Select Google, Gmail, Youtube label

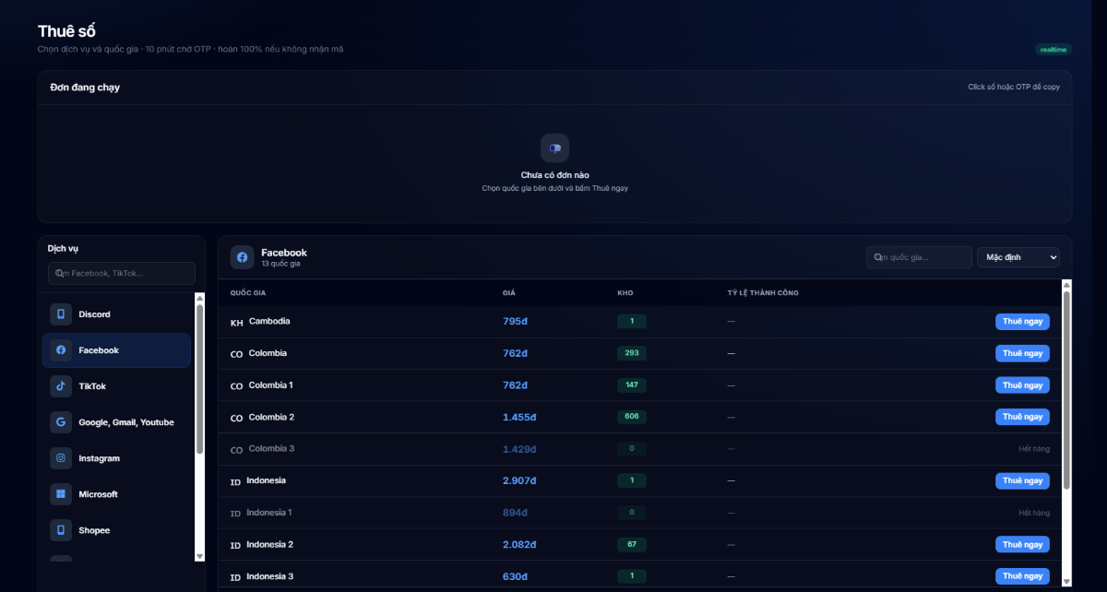[126, 422]
